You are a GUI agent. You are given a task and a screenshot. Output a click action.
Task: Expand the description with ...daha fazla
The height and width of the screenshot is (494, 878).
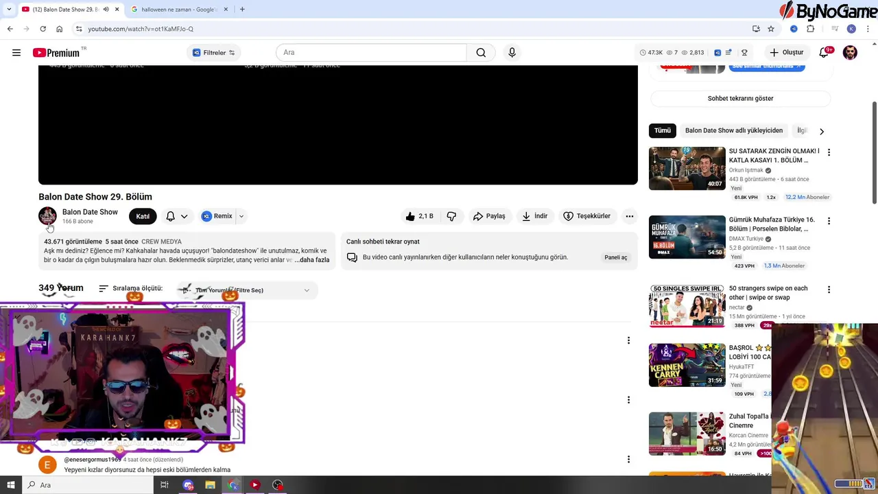tap(312, 260)
